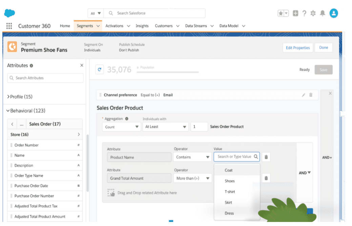Open the Segments tab dropdown
Viewport: 352px width, 226px height.
[98, 26]
